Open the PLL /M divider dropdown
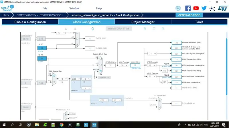229x128 pixels. pyautogui.click(x=63, y=79)
